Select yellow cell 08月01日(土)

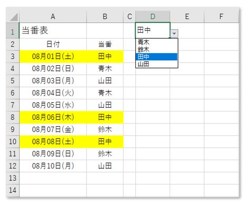[53, 57]
